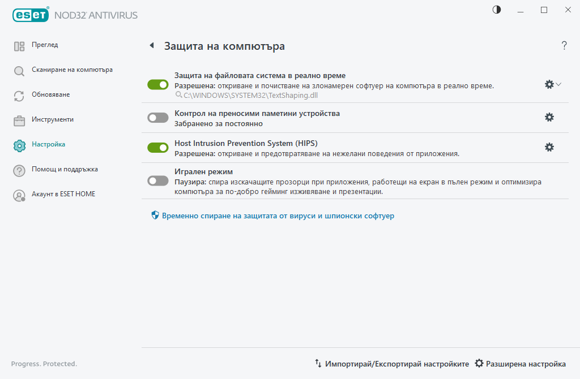
Task: Enable Игрален режим toggle
Action: point(158,180)
